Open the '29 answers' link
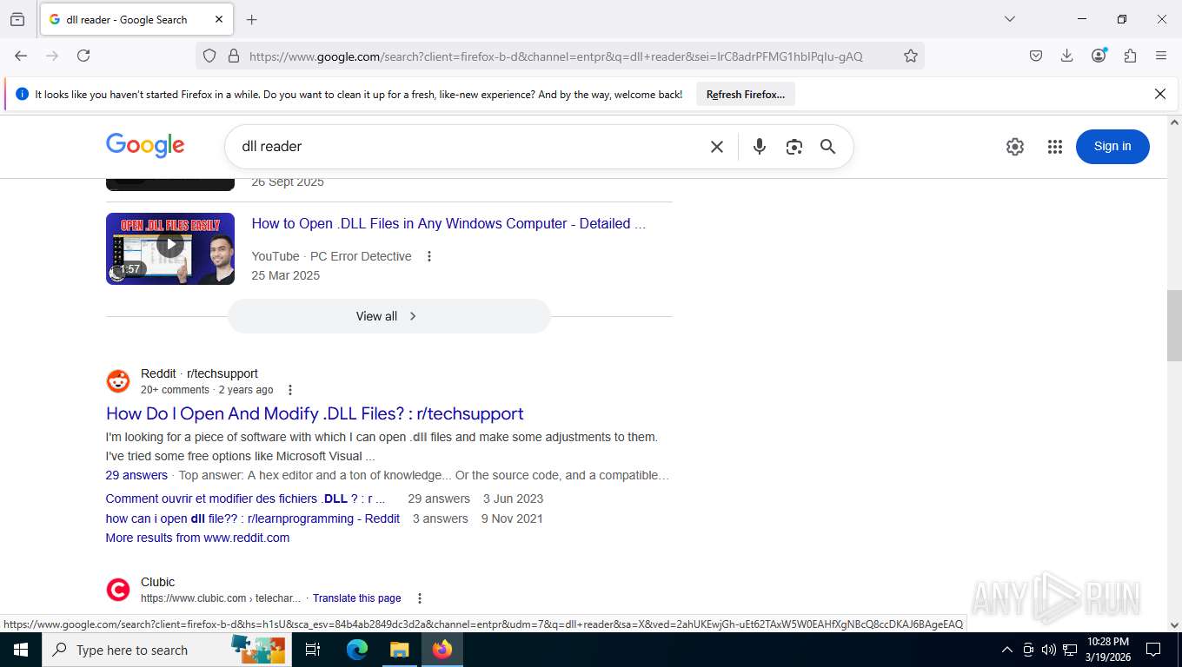The height and width of the screenshot is (667, 1182). tap(136, 475)
